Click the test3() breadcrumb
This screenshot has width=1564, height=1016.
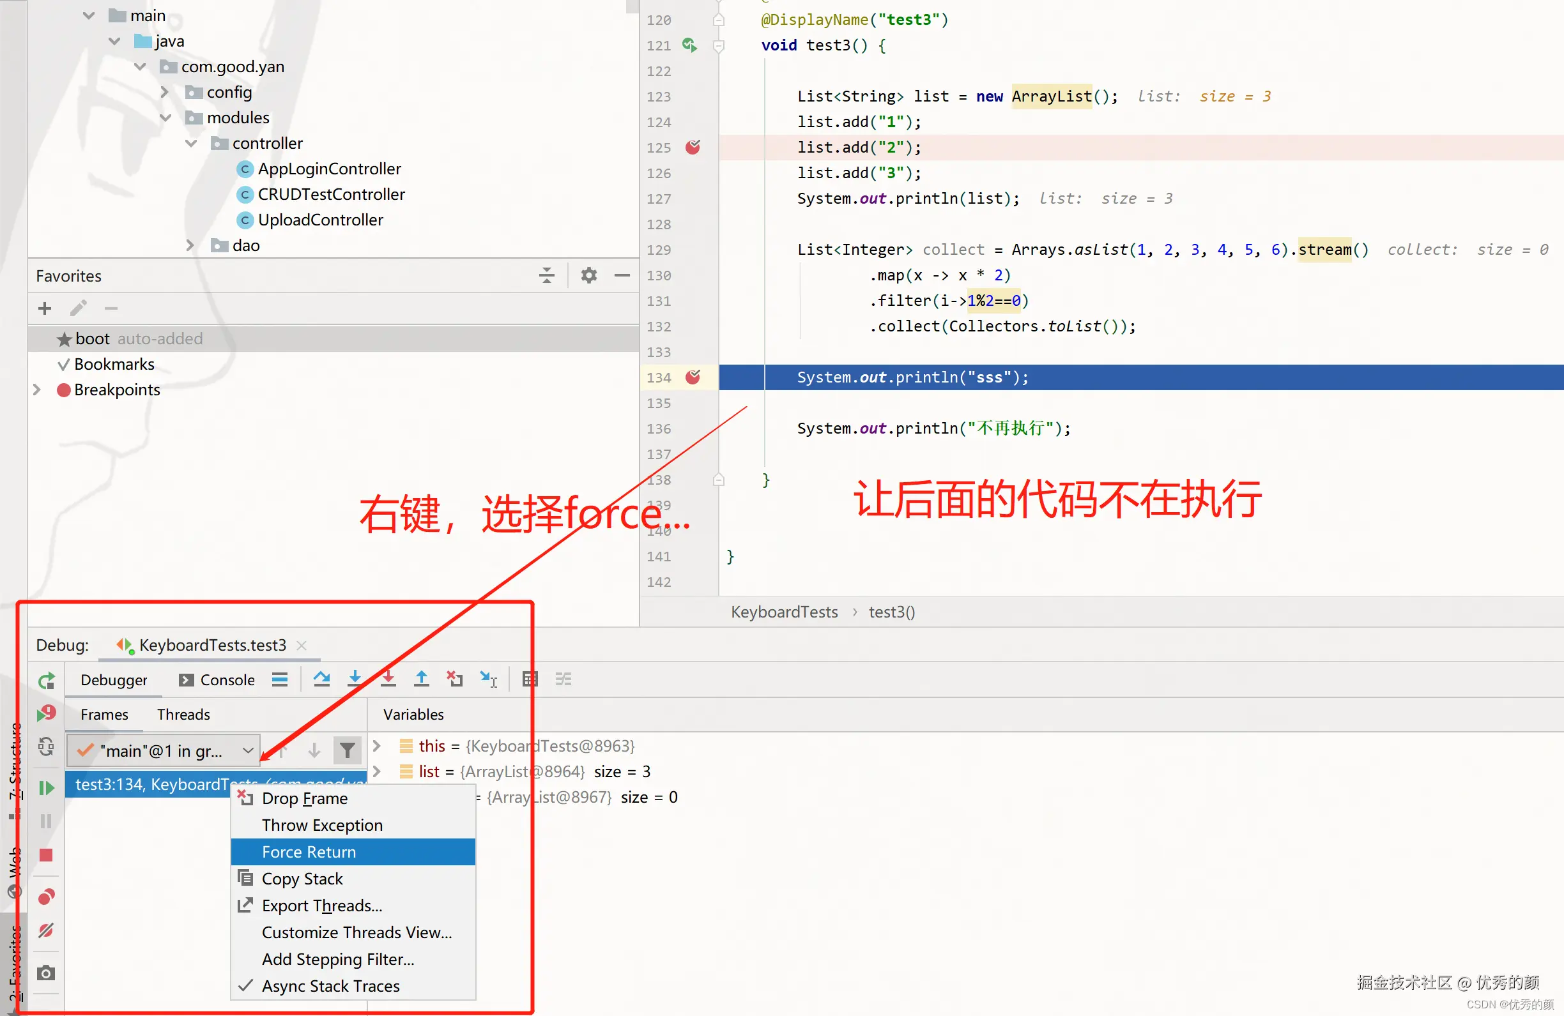tap(891, 612)
